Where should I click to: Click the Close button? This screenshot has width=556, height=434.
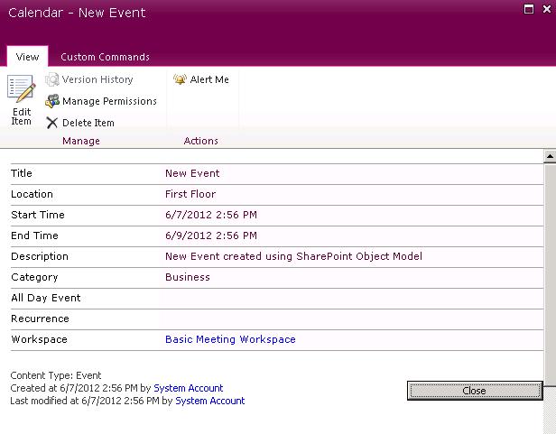tap(475, 391)
